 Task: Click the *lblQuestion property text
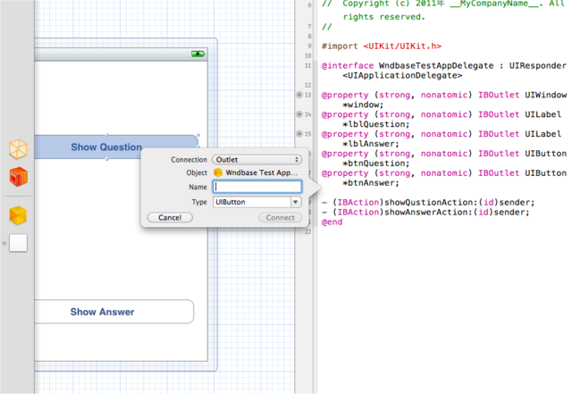point(375,124)
